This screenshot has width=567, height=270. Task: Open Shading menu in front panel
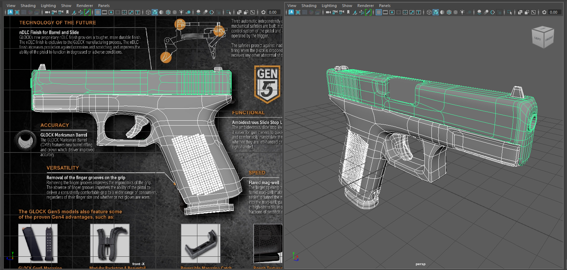coord(28,6)
